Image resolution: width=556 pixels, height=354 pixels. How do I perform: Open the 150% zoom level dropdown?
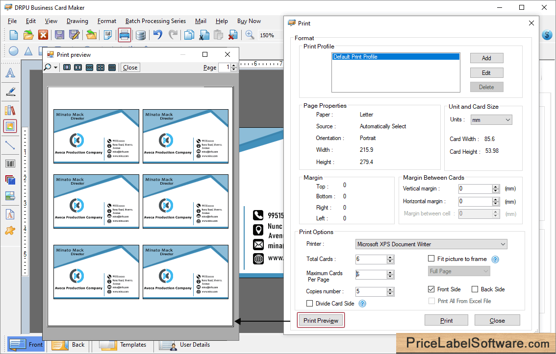pos(271,35)
